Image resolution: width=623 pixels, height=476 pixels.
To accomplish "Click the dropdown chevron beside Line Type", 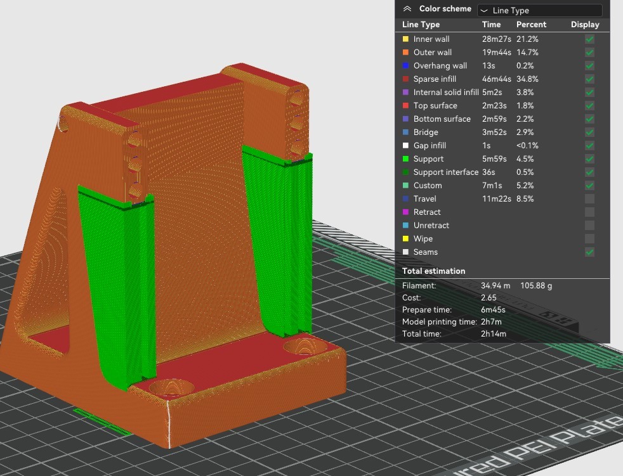I will [484, 11].
